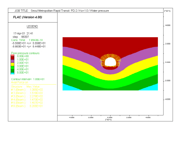The image size is (188, 141).
Task: Click the horizontal axis '-4.000' tick label
Action: [x=71, y=118]
